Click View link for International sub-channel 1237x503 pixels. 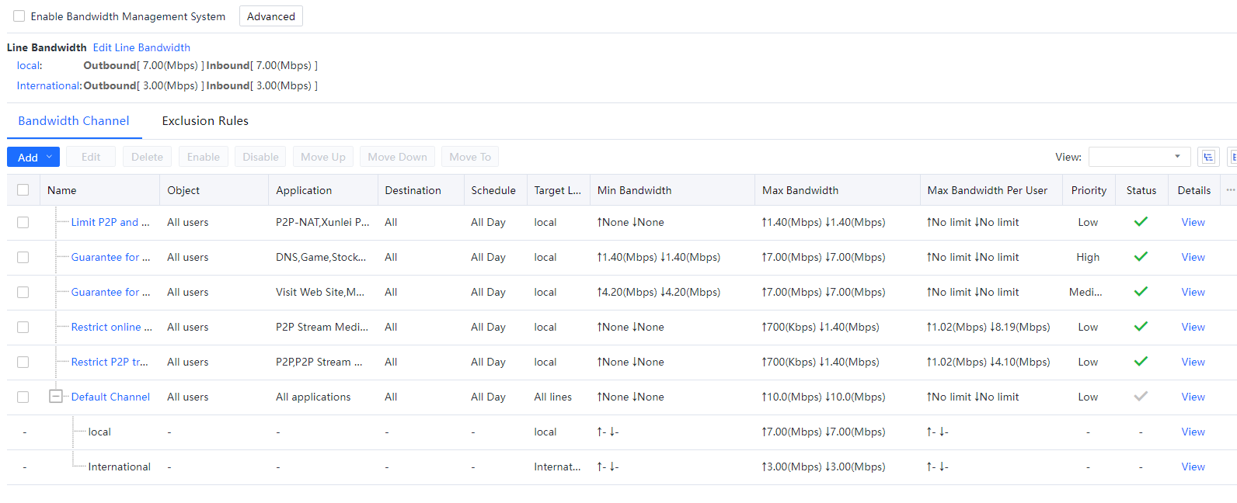tap(1193, 467)
